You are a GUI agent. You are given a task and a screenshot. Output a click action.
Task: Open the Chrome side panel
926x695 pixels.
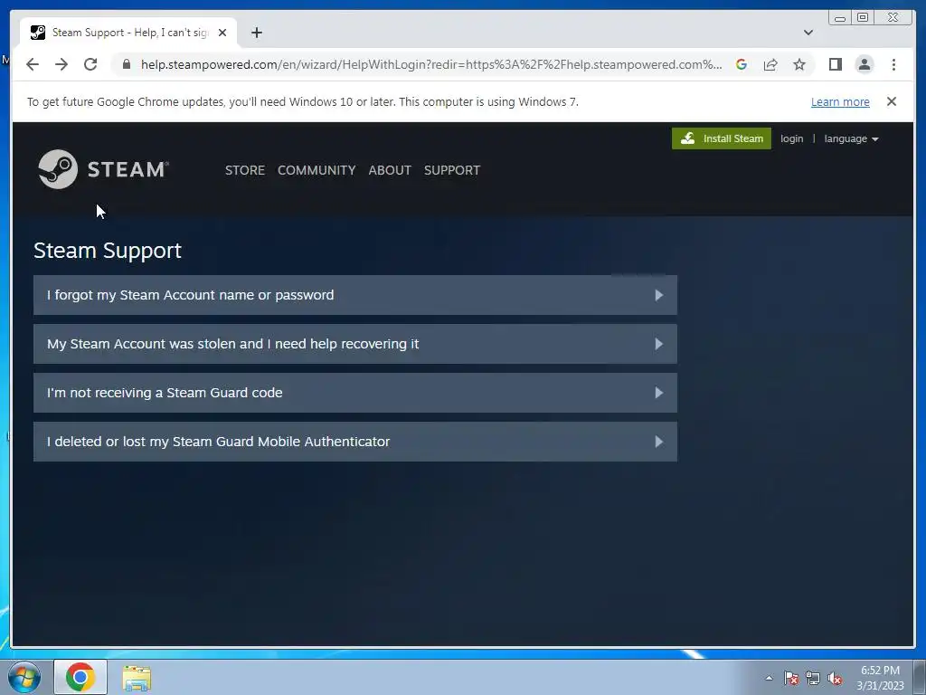835,64
